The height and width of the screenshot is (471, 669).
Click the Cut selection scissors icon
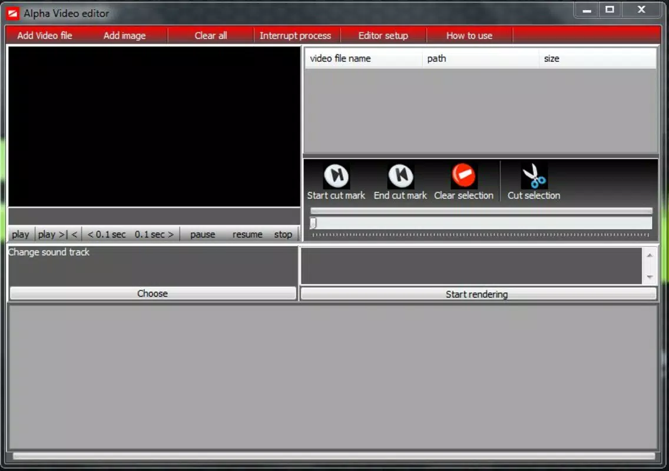(x=534, y=176)
